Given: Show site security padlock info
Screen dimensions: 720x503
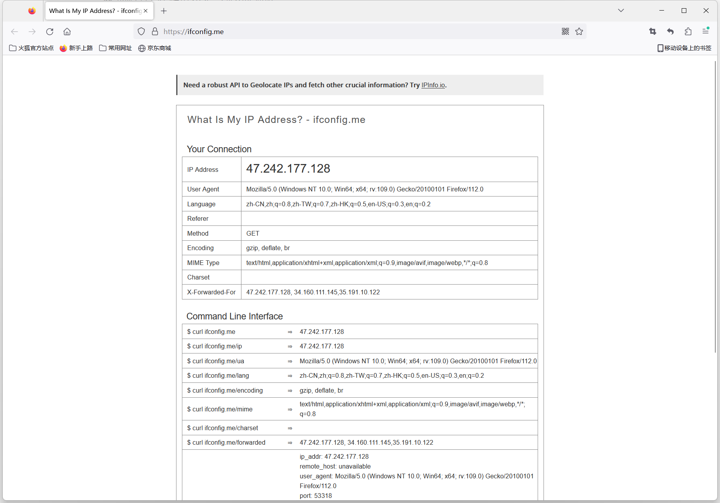Looking at the screenshot, I should tap(155, 32).
